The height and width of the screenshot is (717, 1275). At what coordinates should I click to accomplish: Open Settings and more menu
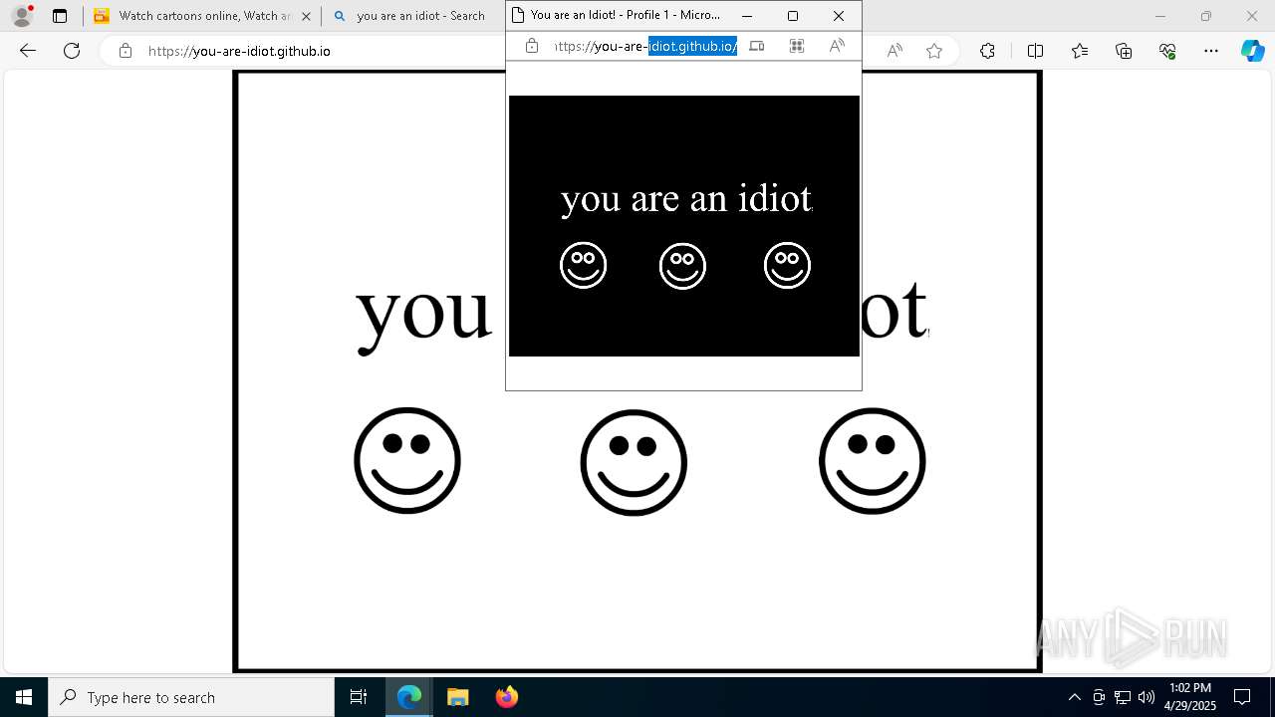coord(1211,51)
